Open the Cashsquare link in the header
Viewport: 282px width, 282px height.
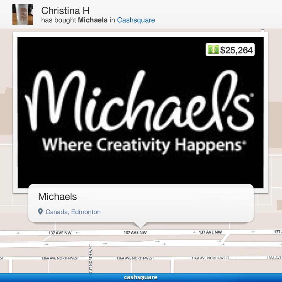[136, 20]
